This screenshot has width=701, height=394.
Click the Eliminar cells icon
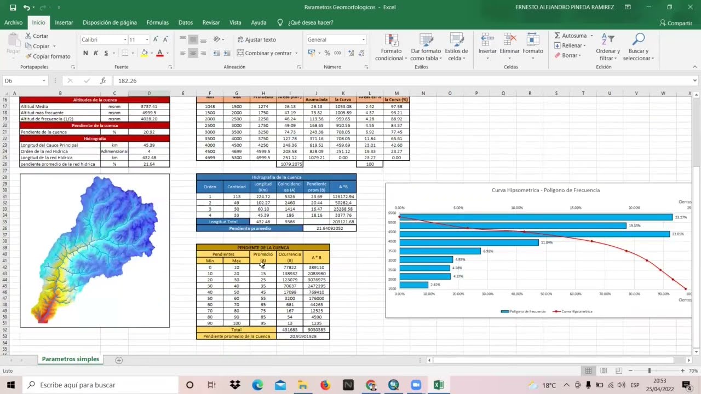coord(510,40)
